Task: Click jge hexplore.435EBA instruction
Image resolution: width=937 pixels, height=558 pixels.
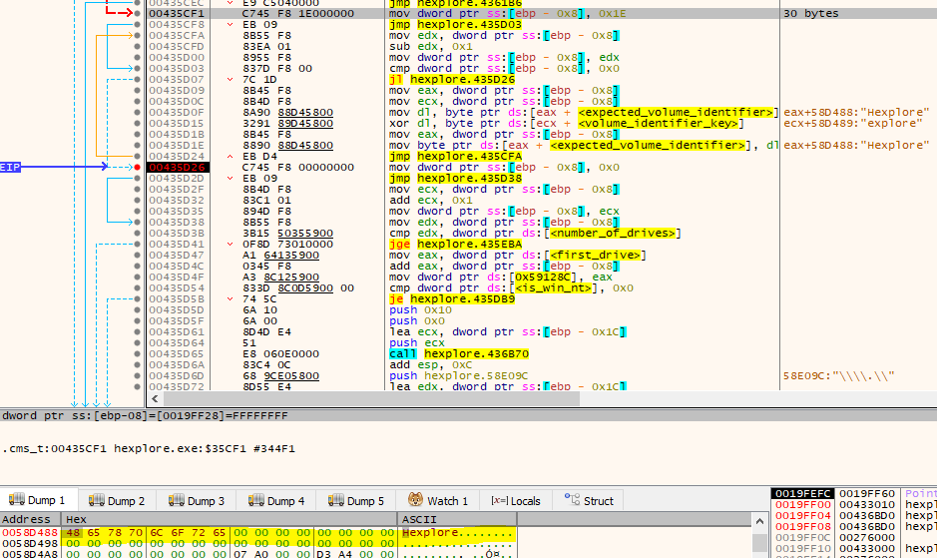Action: [455, 244]
